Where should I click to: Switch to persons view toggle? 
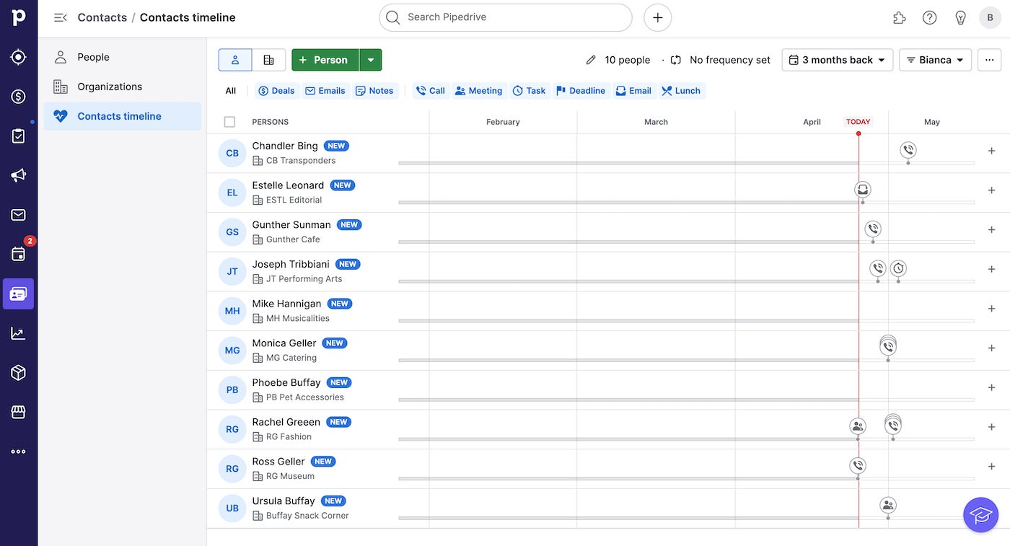pos(235,60)
